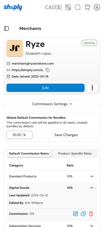
Task: Edit the Digital Goods commission
Action: point(76,214)
